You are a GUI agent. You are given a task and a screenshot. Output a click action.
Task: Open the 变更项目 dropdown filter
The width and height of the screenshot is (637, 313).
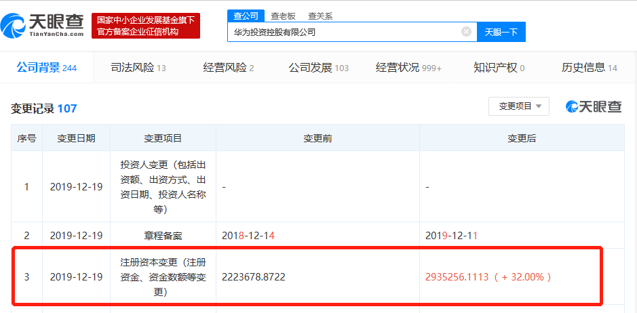coord(519,106)
